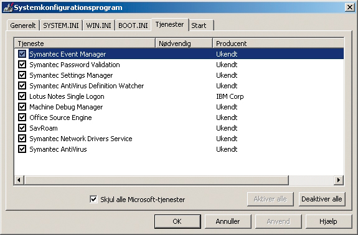Image resolution: width=358 pixels, height=235 pixels.
Task: Open the Start tab
Action: (201, 25)
